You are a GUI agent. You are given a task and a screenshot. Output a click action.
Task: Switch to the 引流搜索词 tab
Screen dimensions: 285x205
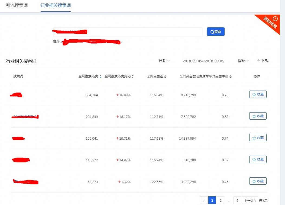pos(17,5)
